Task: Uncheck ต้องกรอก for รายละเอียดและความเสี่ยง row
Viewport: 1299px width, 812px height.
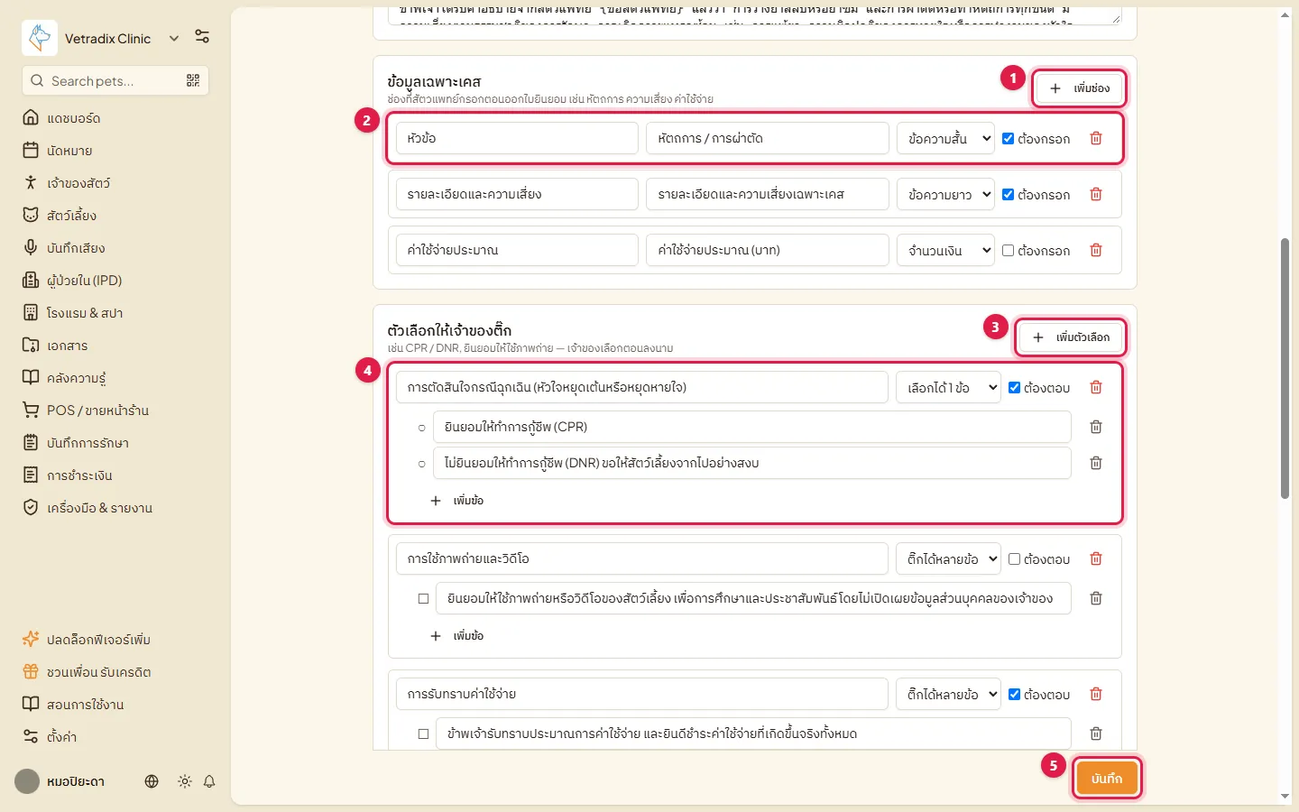Action: tap(1009, 194)
